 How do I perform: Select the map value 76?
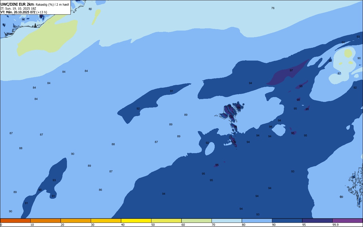(x=273, y=8)
